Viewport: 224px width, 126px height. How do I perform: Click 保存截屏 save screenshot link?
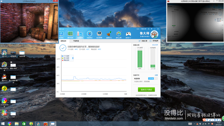coord(154,41)
